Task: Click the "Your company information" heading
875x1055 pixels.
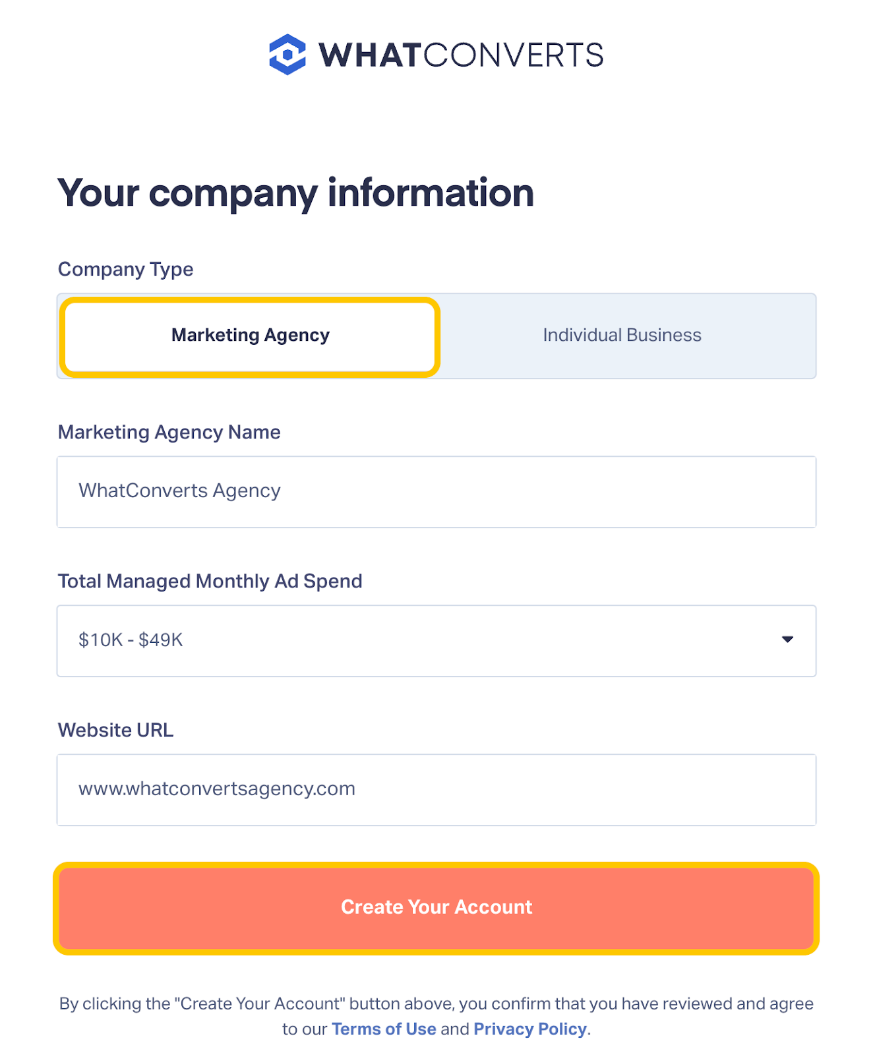Action: coord(295,193)
